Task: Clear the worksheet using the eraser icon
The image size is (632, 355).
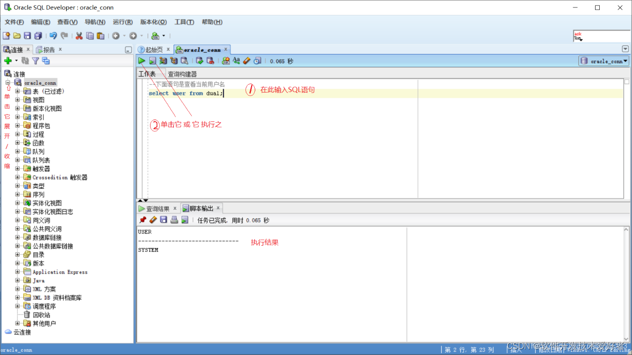Action: click(x=247, y=60)
